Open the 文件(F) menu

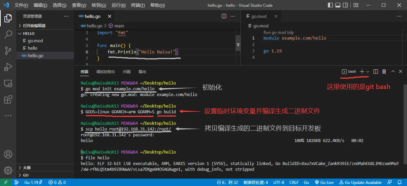22,5
